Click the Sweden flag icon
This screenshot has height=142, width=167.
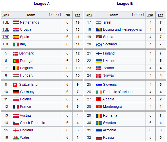click(x=99, y=123)
